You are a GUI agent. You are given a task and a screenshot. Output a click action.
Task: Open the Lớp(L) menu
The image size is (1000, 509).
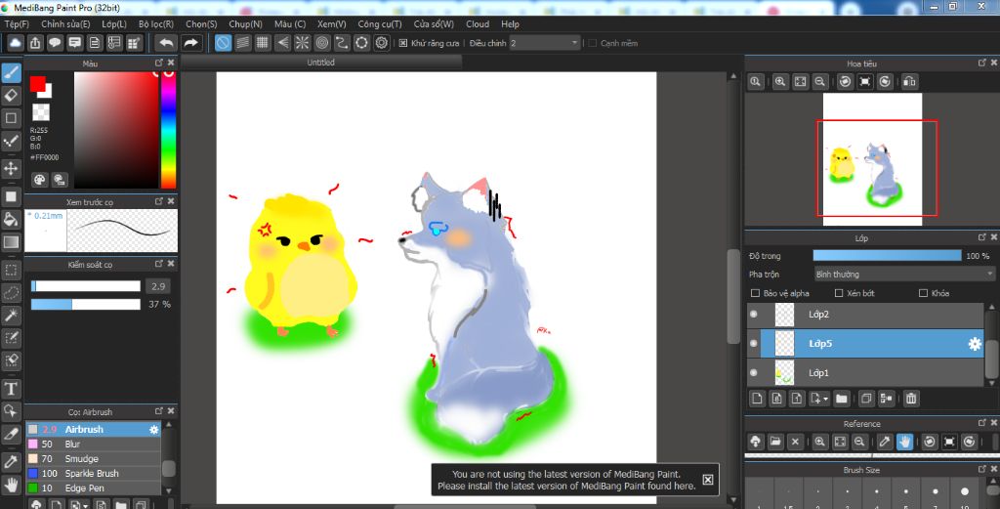coord(114,24)
